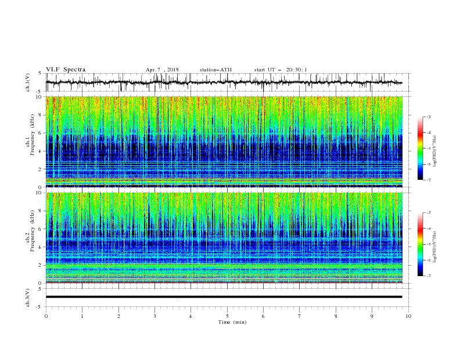Click the ch.3(V) axis label

click(28, 298)
